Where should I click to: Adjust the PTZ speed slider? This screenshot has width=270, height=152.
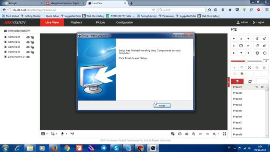coord(246,61)
